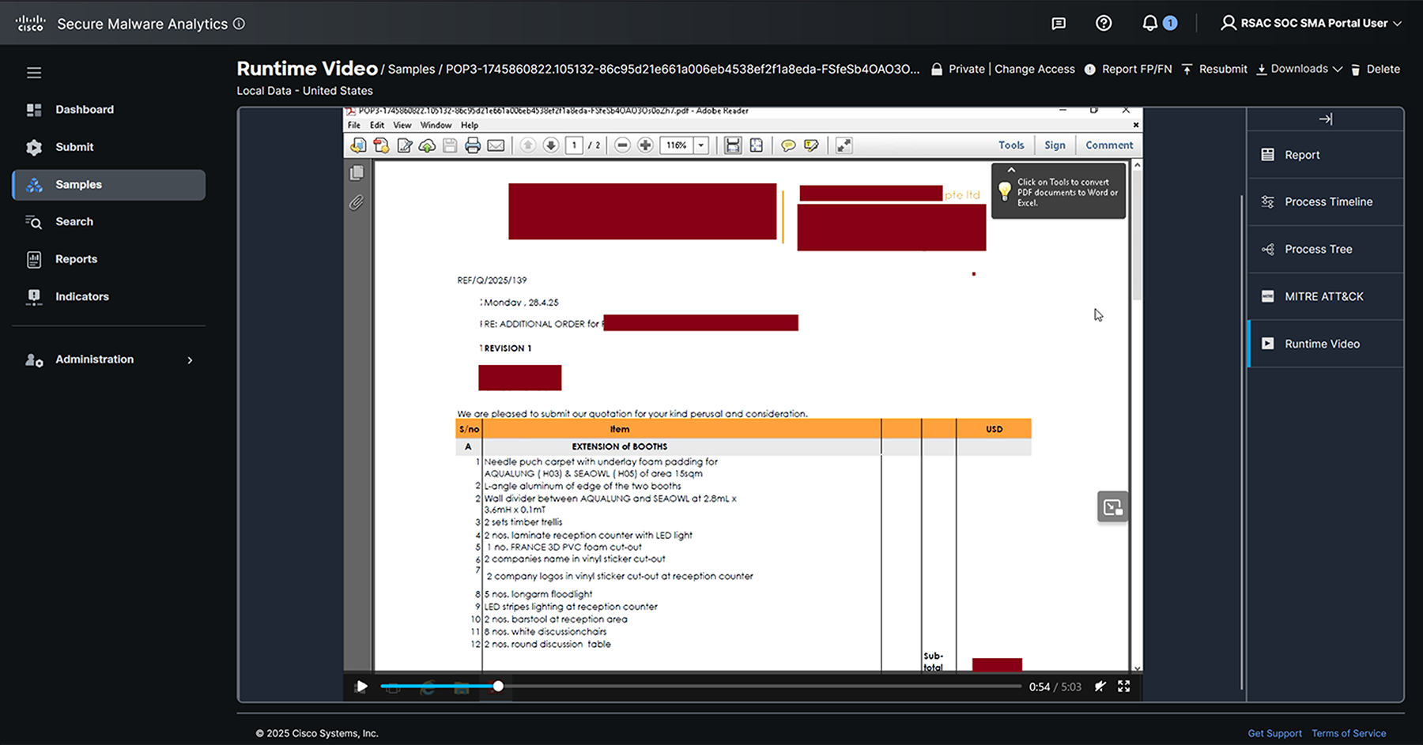Open the Downloads dropdown
1423x745 pixels.
(x=1300, y=70)
